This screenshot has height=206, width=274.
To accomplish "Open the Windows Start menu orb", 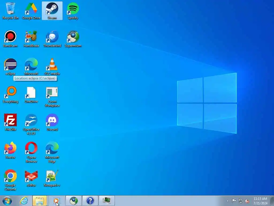I will click(7, 201).
